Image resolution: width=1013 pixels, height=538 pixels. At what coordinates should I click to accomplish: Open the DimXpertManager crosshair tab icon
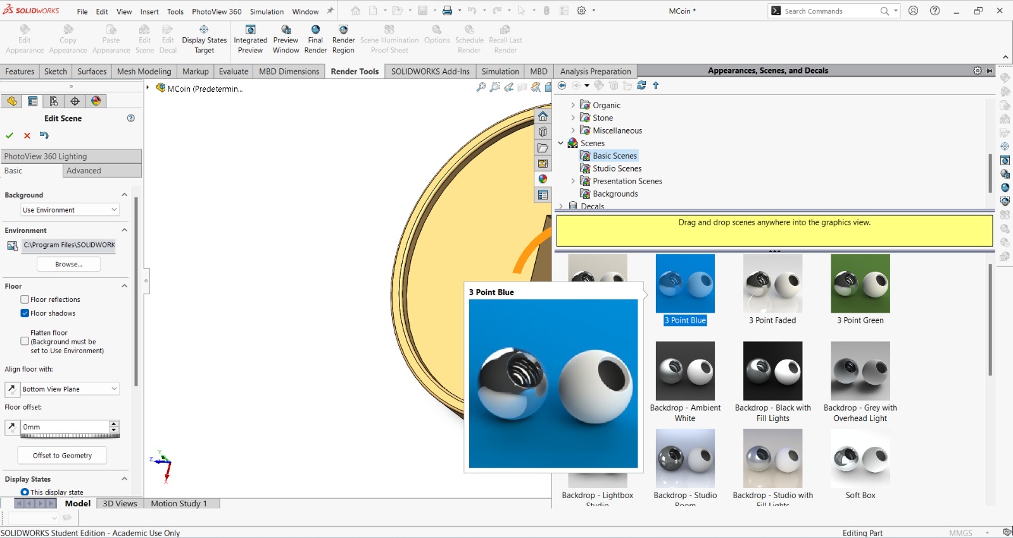tap(75, 101)
